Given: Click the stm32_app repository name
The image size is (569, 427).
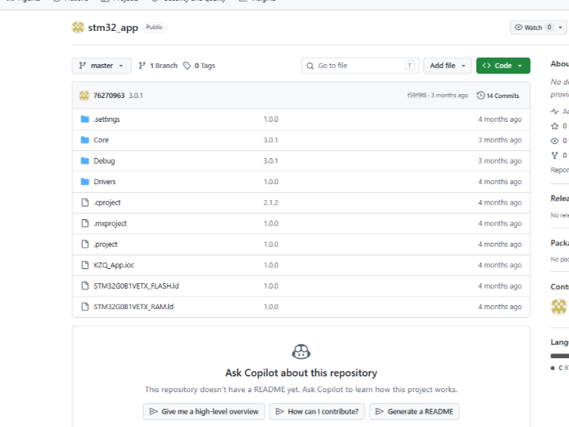Looking at the screenshot, I should click(x=113, y=28).
